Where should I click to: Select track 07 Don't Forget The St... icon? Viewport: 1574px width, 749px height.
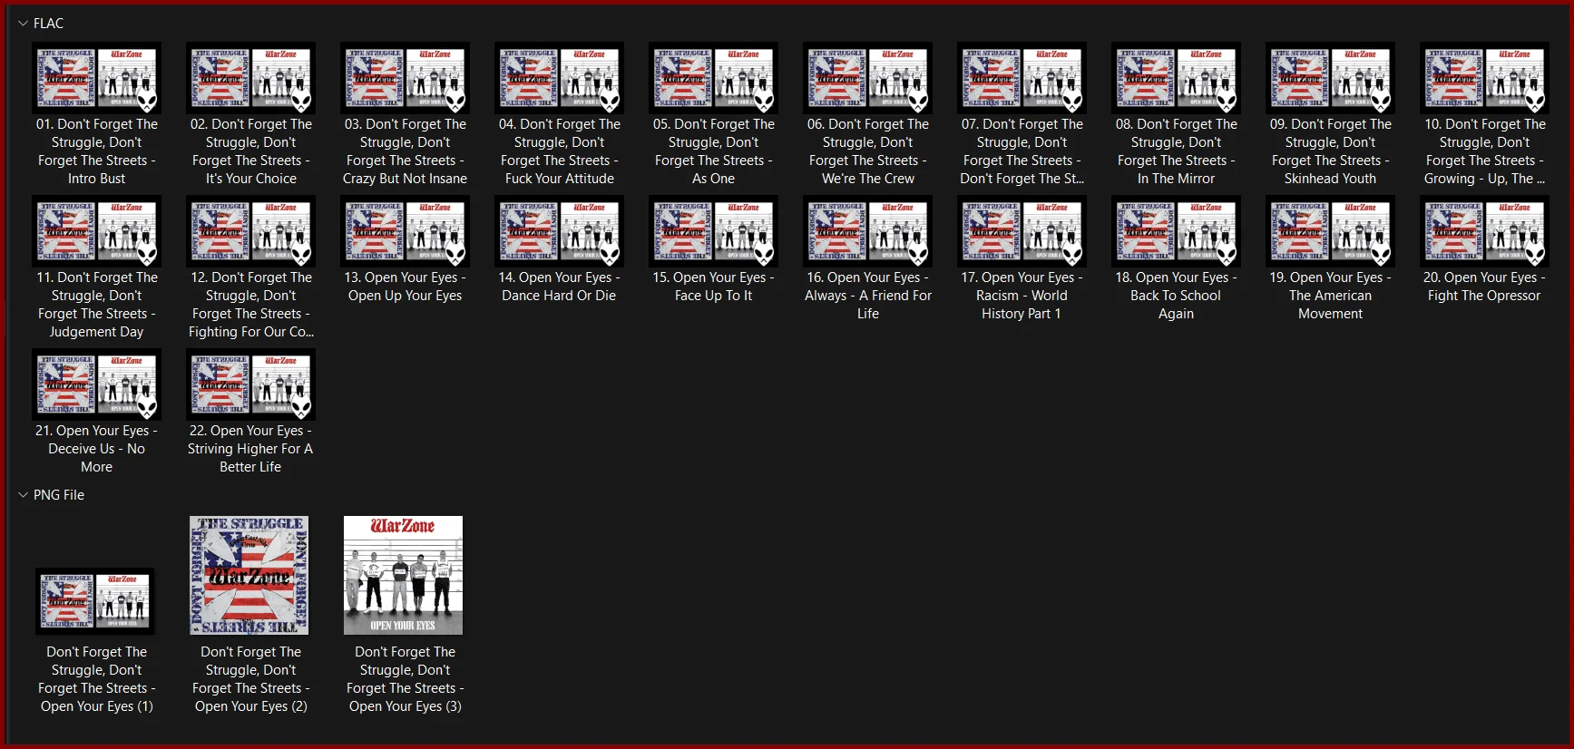click(1022, 78)
